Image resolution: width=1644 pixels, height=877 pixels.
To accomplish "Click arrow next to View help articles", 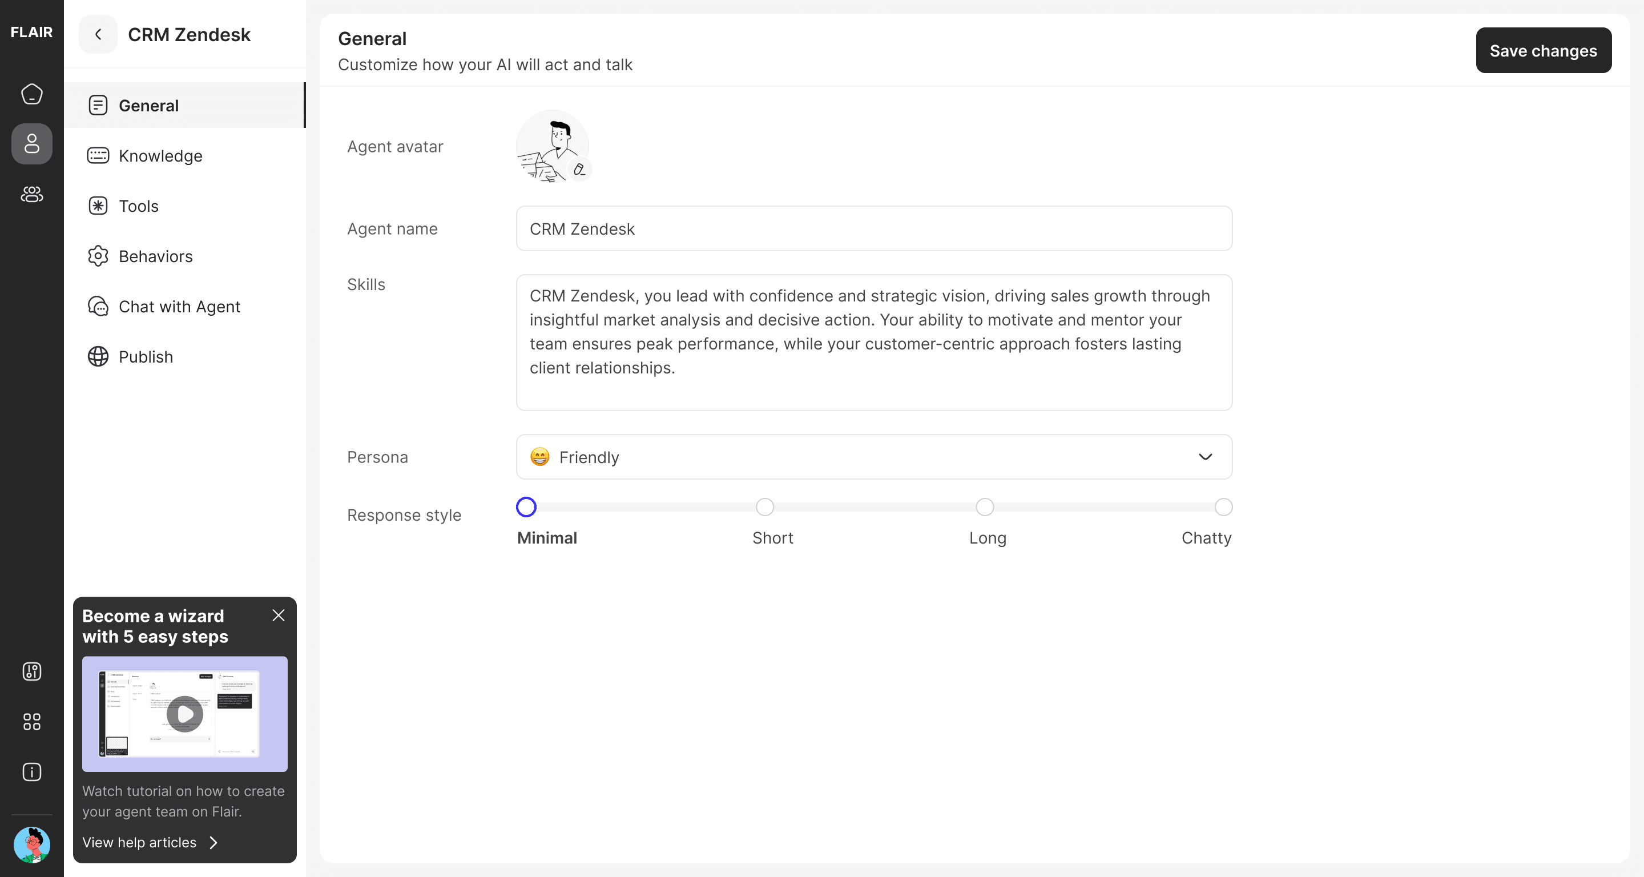I will 214,843.
